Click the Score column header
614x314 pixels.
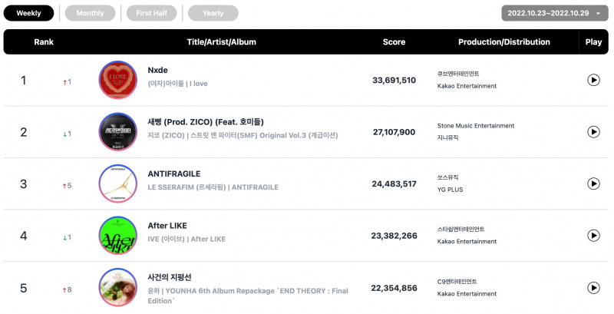coord(394,42)
